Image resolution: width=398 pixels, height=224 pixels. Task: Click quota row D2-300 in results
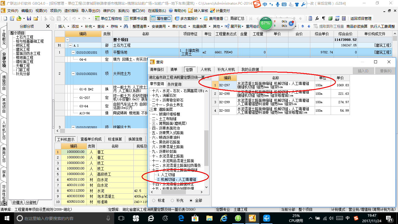pos(281,111)
